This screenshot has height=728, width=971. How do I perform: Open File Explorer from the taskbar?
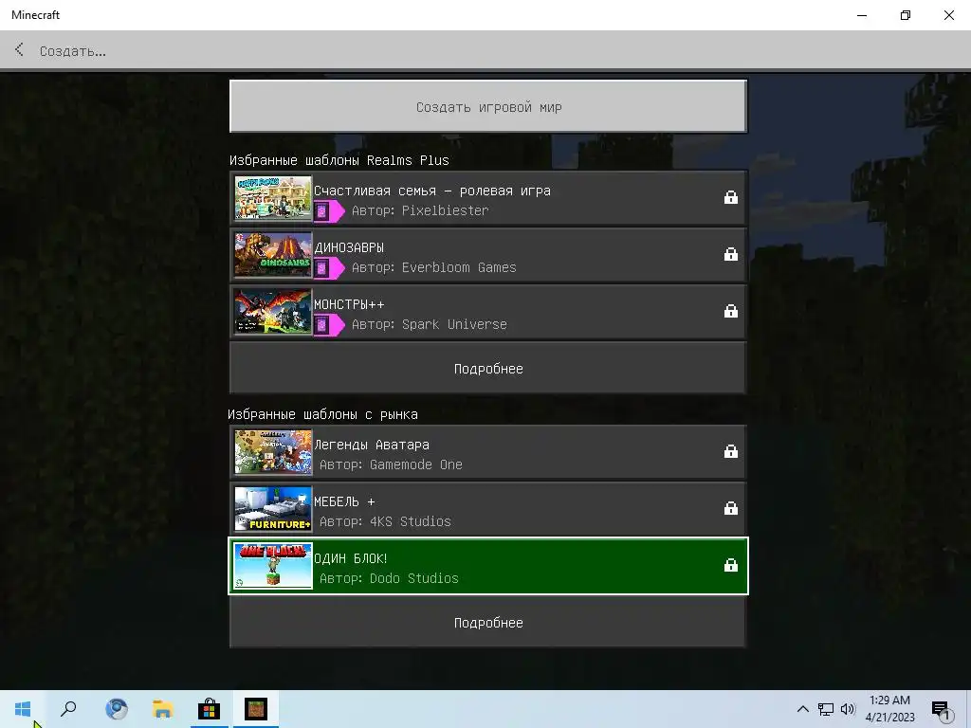coord(163,709)
